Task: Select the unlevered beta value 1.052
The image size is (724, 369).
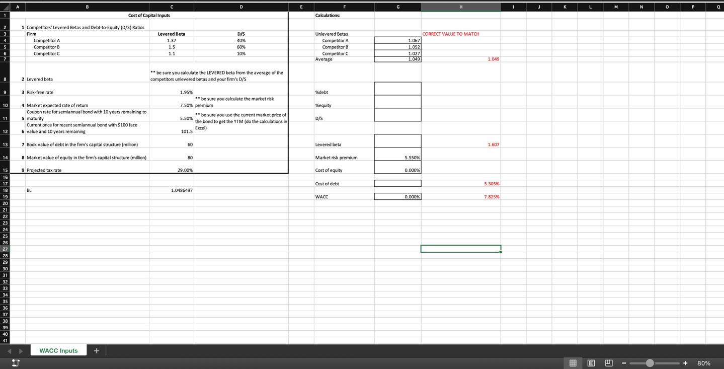Action: [x=397, y=47]
